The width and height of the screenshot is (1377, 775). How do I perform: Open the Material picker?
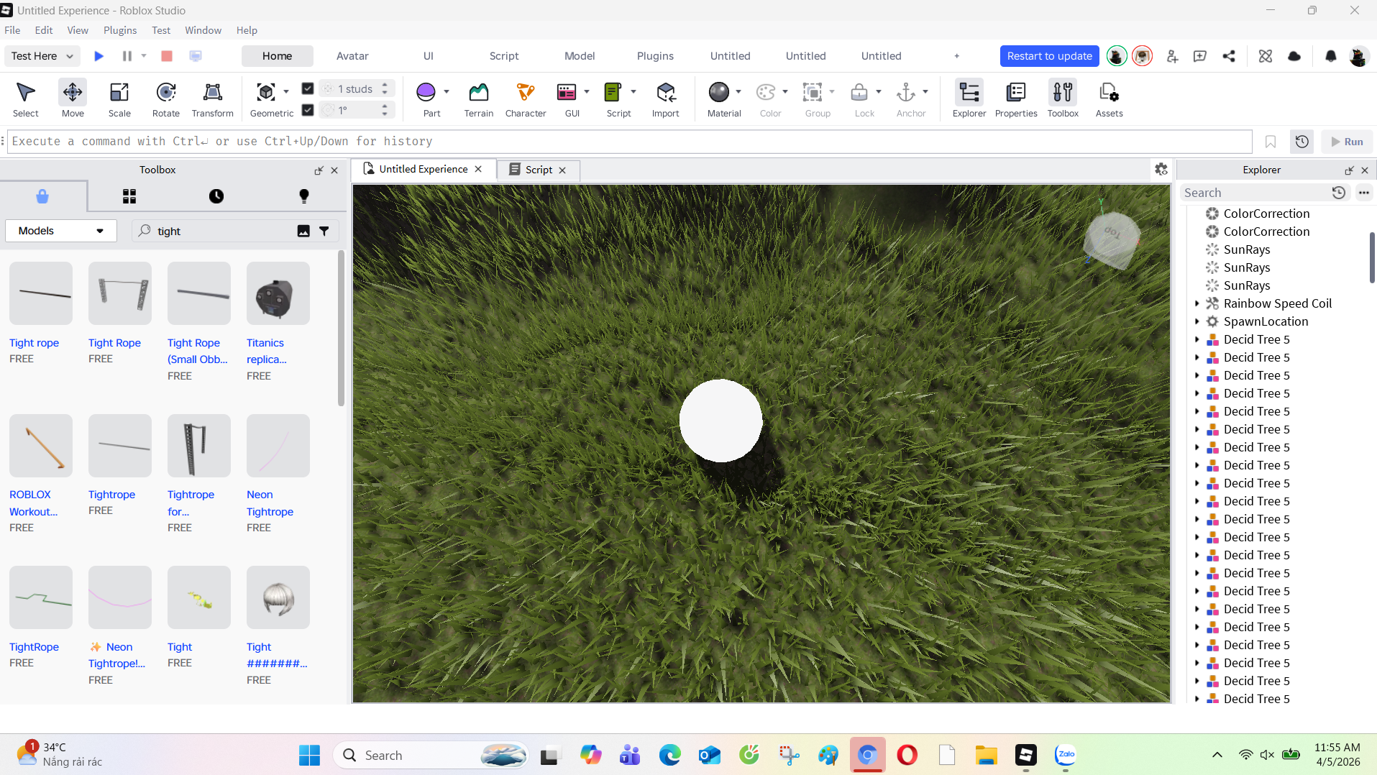(719, 98)
